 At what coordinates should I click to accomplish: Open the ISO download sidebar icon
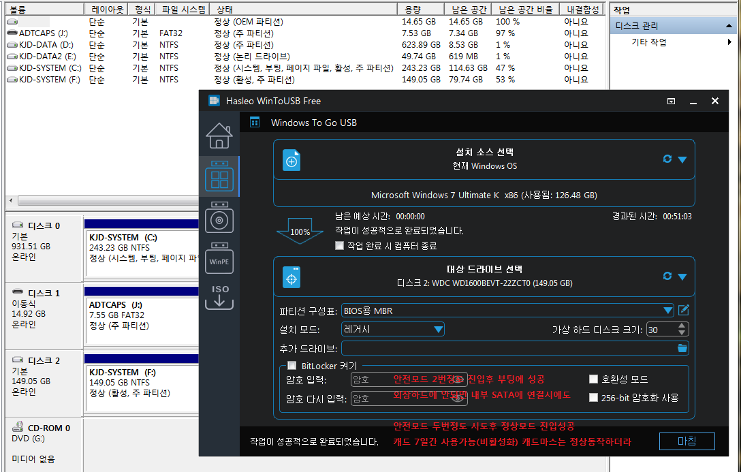220,297
